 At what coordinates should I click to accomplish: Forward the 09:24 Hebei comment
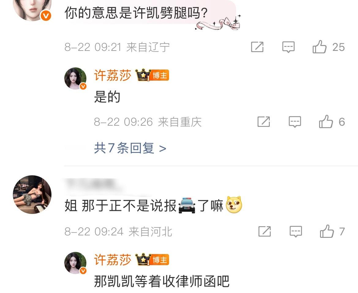pyautogui.click(x=265, y=231)
